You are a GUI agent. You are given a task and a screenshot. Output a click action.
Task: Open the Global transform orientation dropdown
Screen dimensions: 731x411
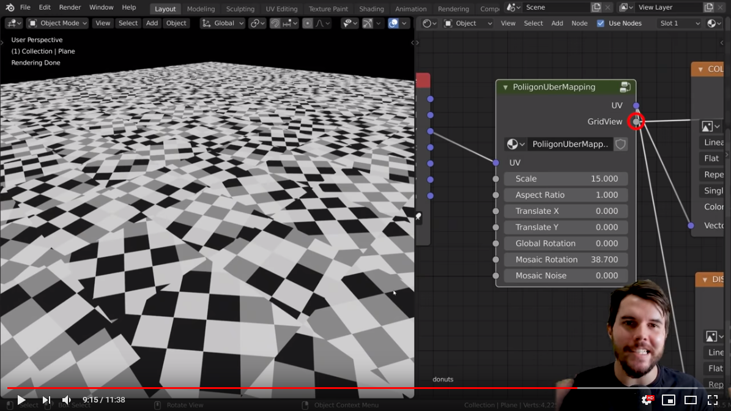point(223,23)
